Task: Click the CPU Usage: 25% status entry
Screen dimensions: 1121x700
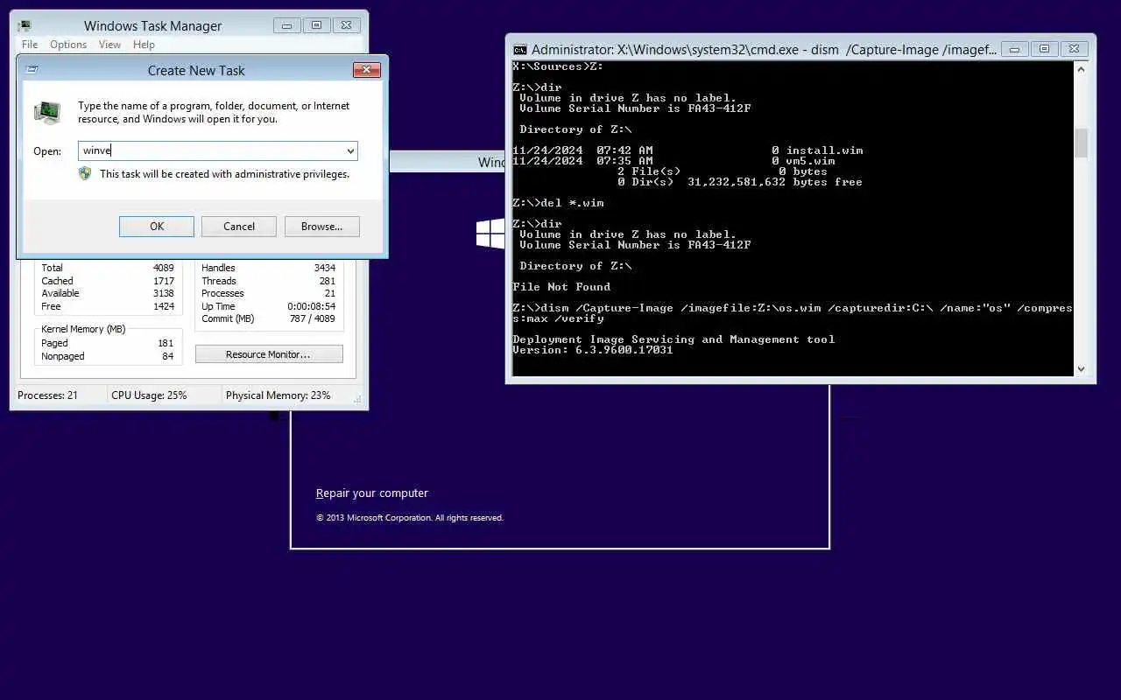Action: [x=149, y=395]
